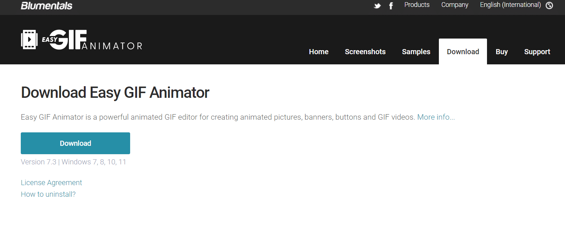The height and width of the screenshot is (244, 565).
Task: Open the Products menu
Action: pos(417,5)
